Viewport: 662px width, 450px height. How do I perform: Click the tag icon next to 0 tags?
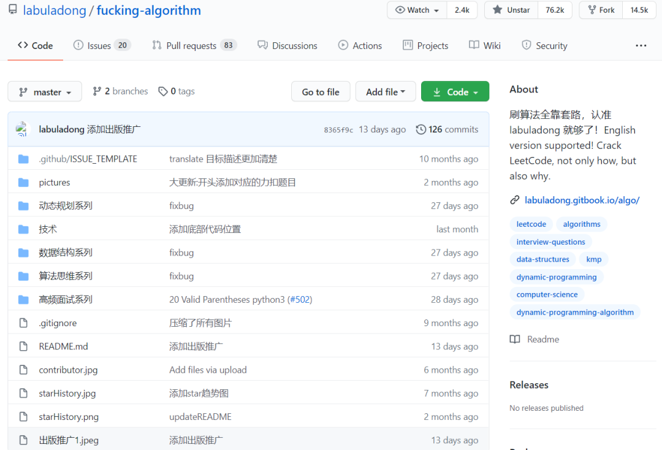(162, 91)
